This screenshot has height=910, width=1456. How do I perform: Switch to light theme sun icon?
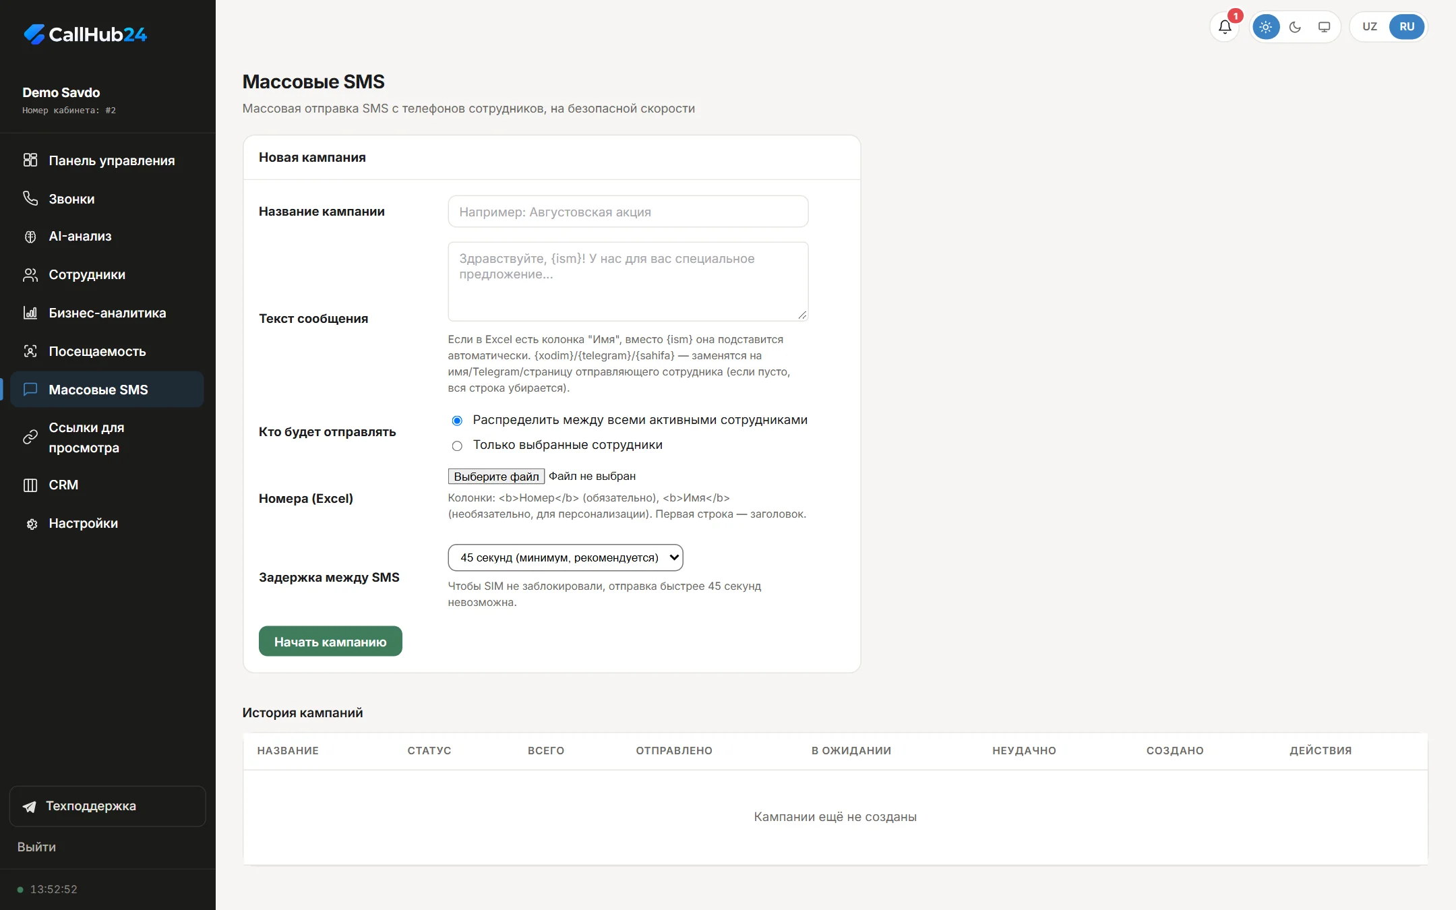pyautogui.click(x=1265, y=27)
